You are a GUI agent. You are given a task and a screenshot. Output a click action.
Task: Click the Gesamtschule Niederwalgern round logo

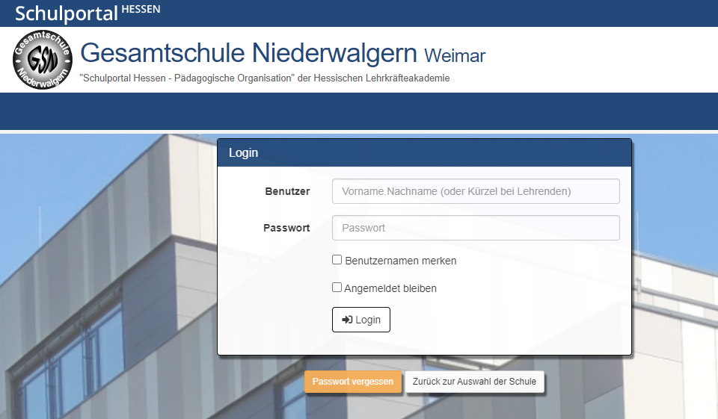tap(43, 60)
